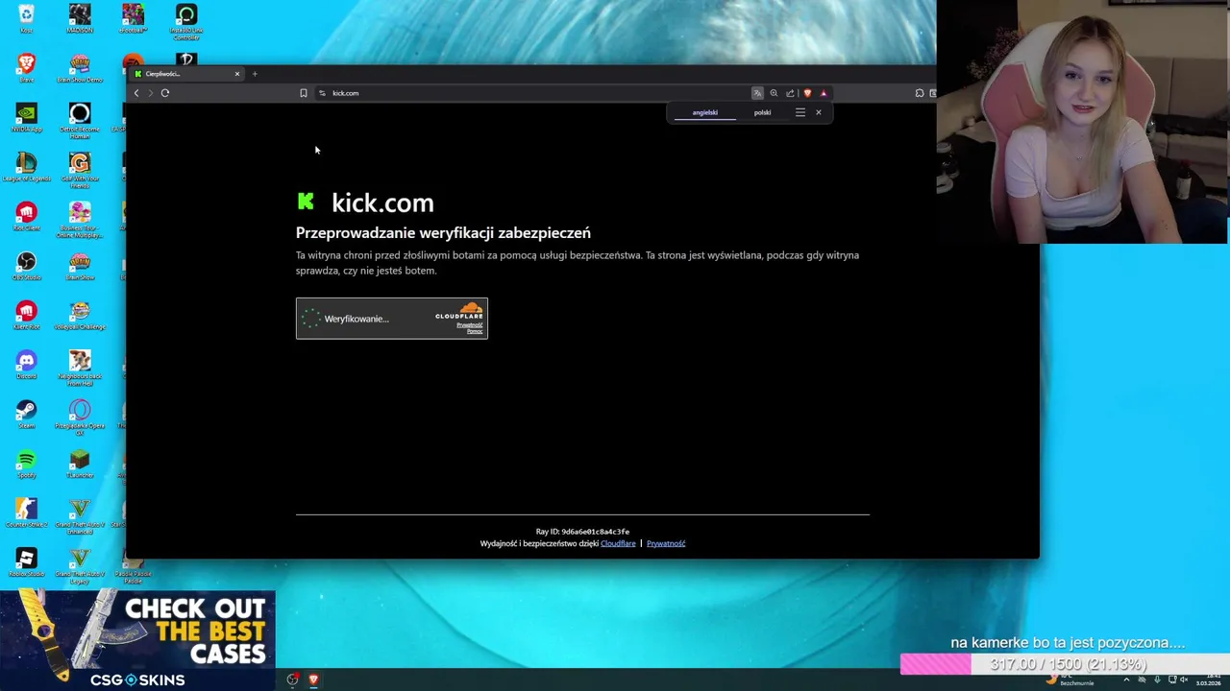Open Brave Rewards triangle icon
The height and width of the screenshot is (691, 1230).
pos(824,93)
